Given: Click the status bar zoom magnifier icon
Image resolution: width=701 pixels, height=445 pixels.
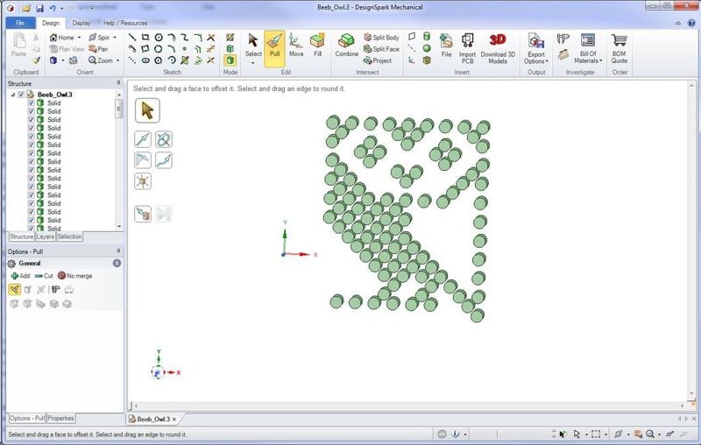Looking at the screenshot, I should tap(650, 434).
